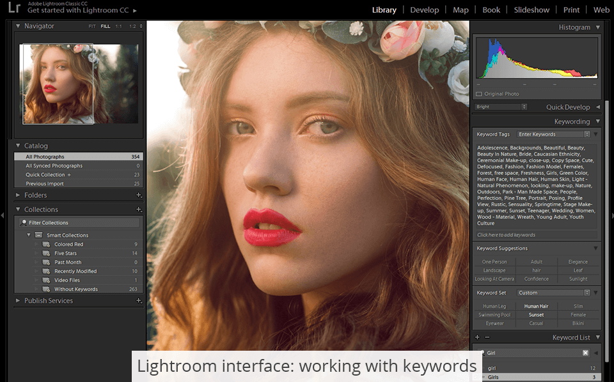
Task: Click the Recently Modified collection icon
Action: tap(46, 271)
